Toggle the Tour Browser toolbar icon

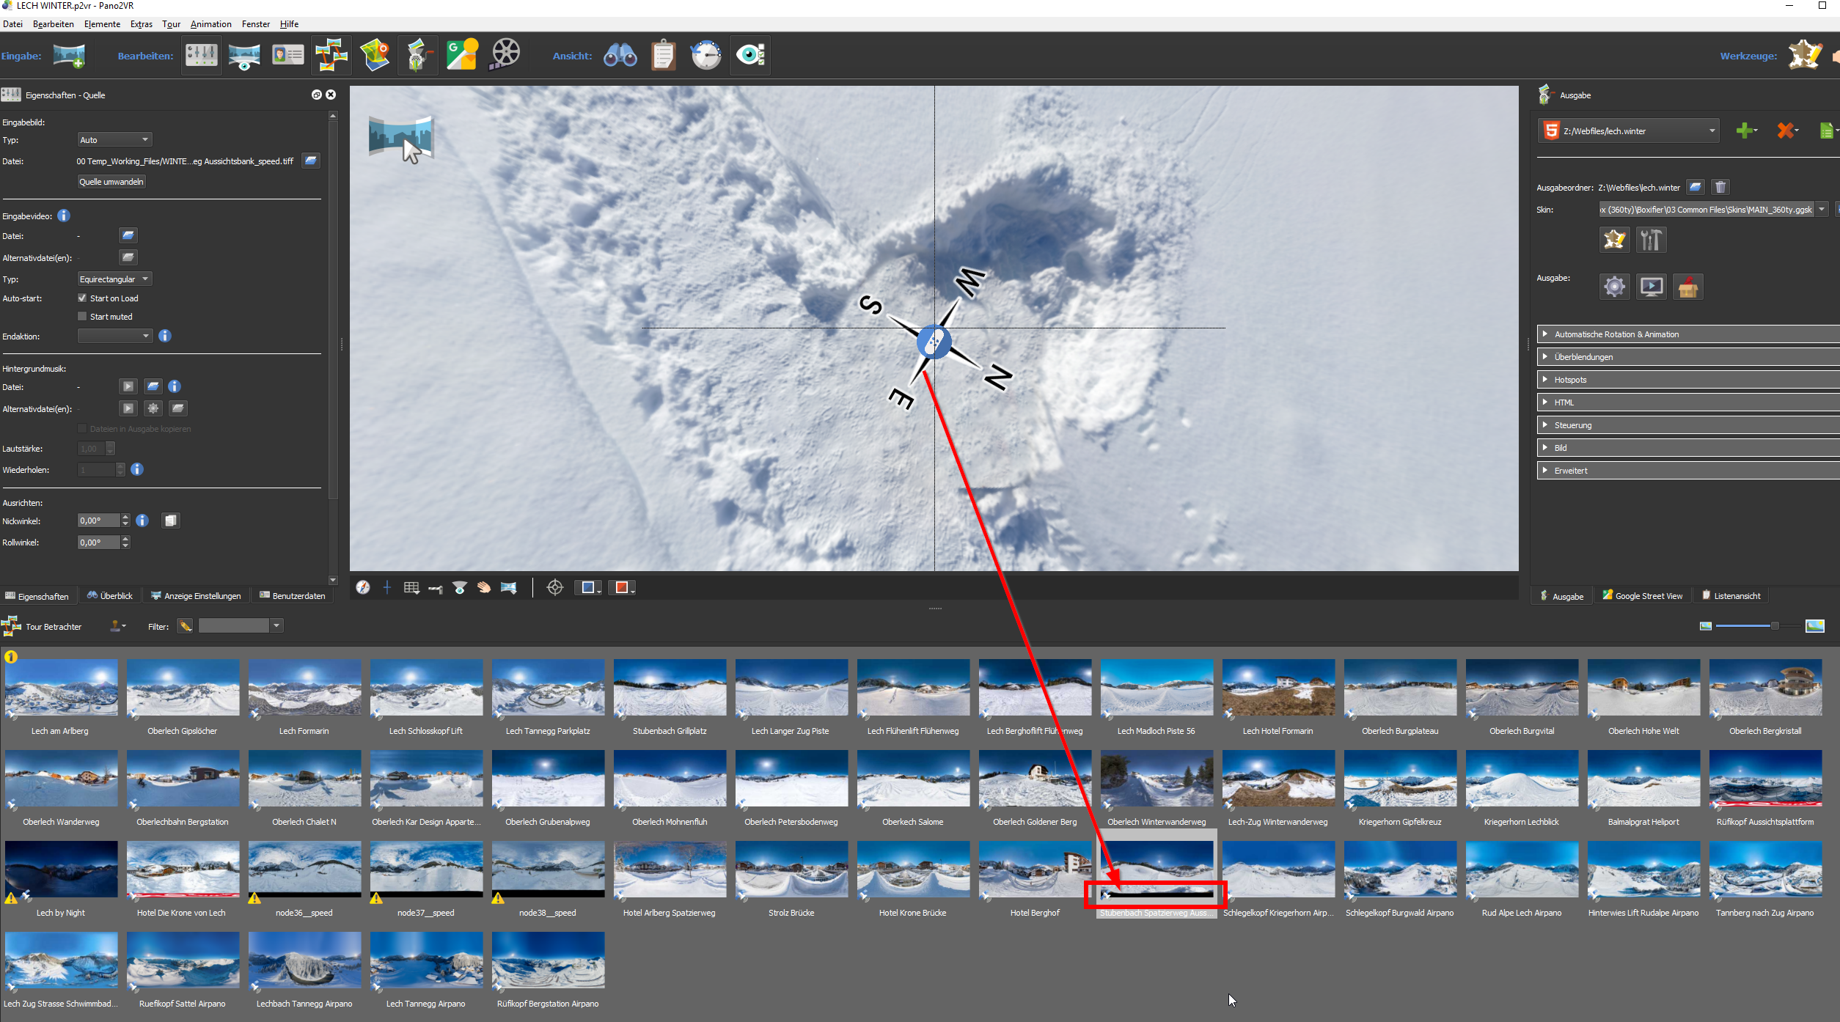pos(331,55)
